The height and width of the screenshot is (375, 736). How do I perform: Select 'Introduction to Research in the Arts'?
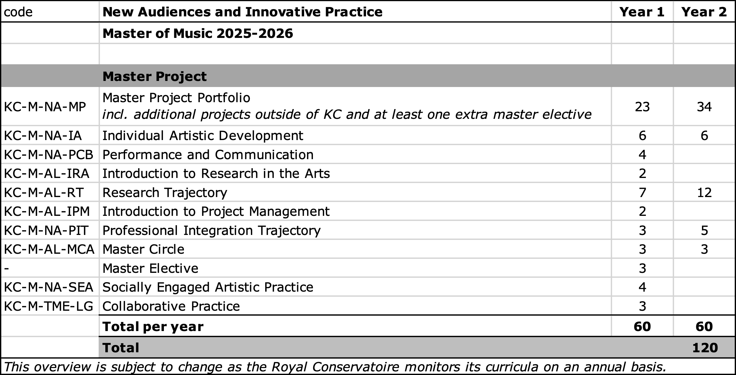coord(216,173)
